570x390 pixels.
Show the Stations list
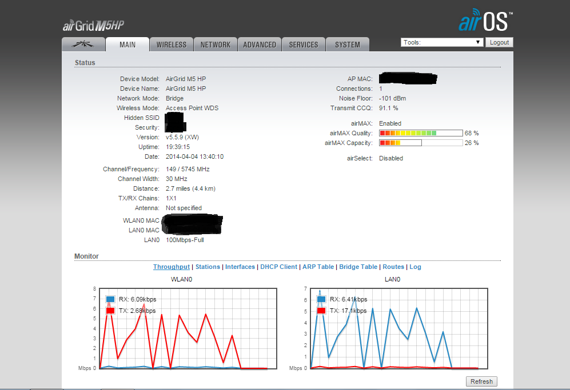point(208,267)
